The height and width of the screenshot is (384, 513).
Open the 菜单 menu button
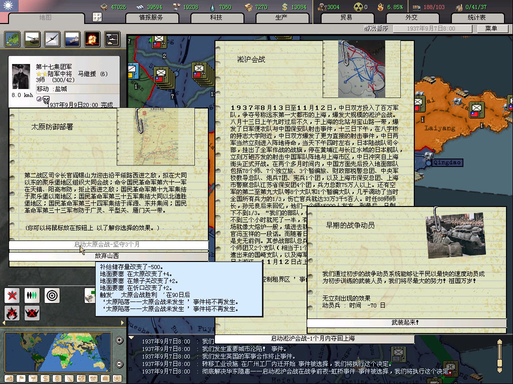click(491, 28)
